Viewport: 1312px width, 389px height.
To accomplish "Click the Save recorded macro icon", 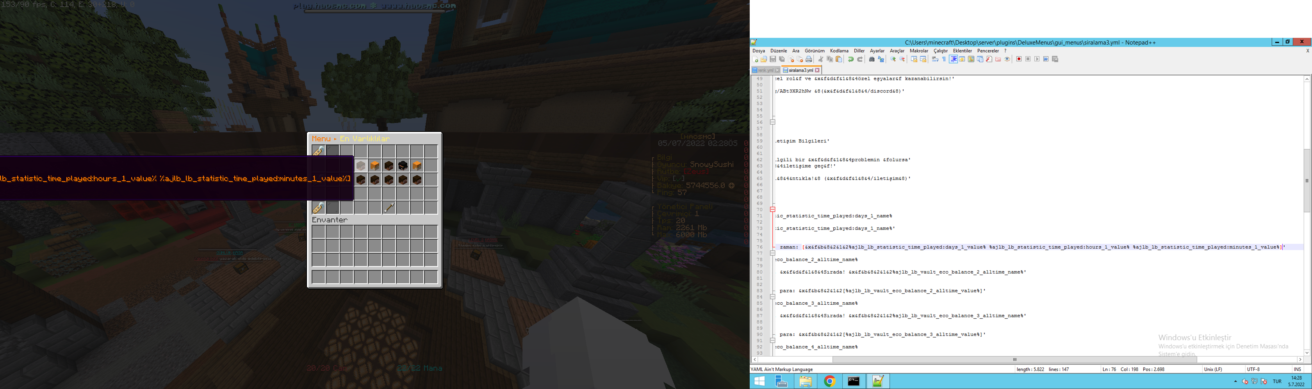I will click(x=1055, y=59).
